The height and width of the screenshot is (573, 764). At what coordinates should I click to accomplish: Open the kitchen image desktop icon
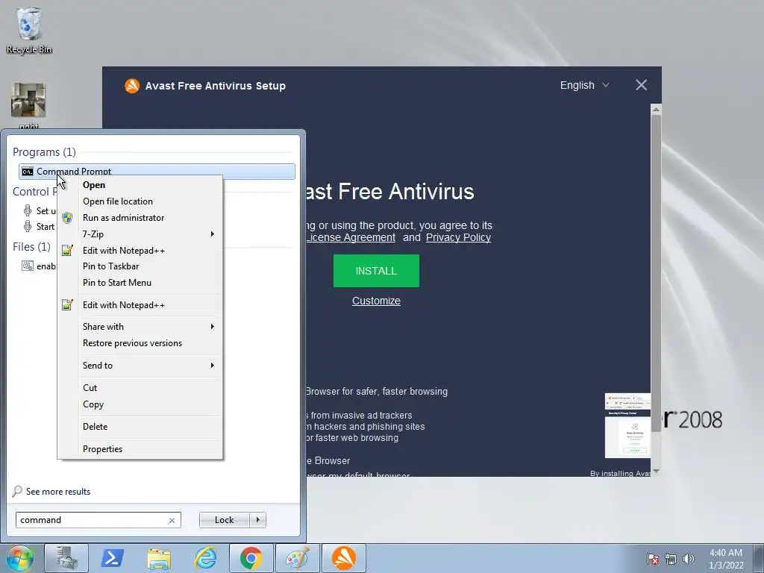(x=28, y=100)
